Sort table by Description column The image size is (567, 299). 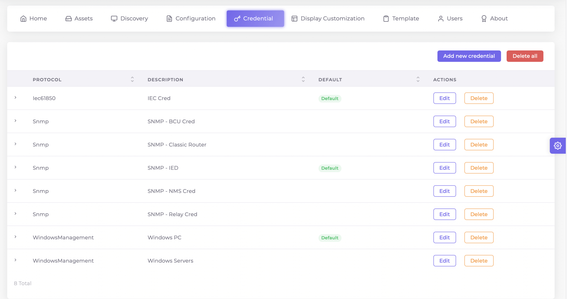click(303, 80)
